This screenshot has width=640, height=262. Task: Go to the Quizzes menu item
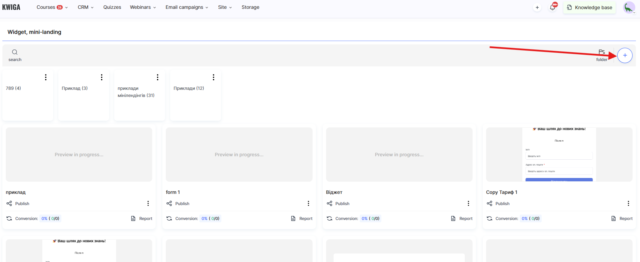click(112, 7)
